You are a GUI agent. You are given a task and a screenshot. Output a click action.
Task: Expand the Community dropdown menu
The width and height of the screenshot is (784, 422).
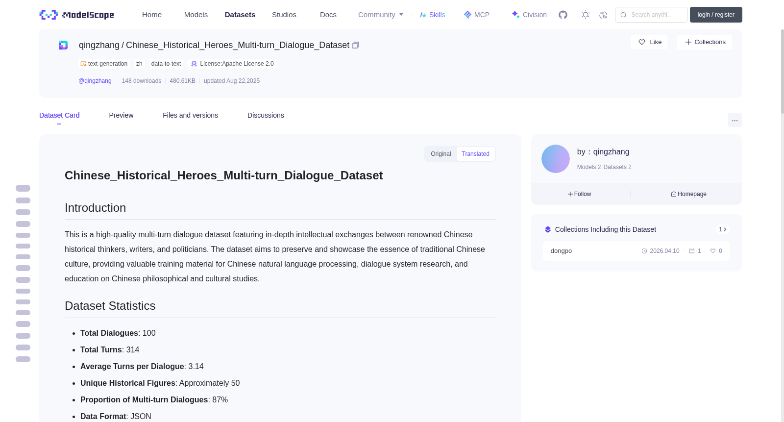pyautogui.click(x=381, y=15)
